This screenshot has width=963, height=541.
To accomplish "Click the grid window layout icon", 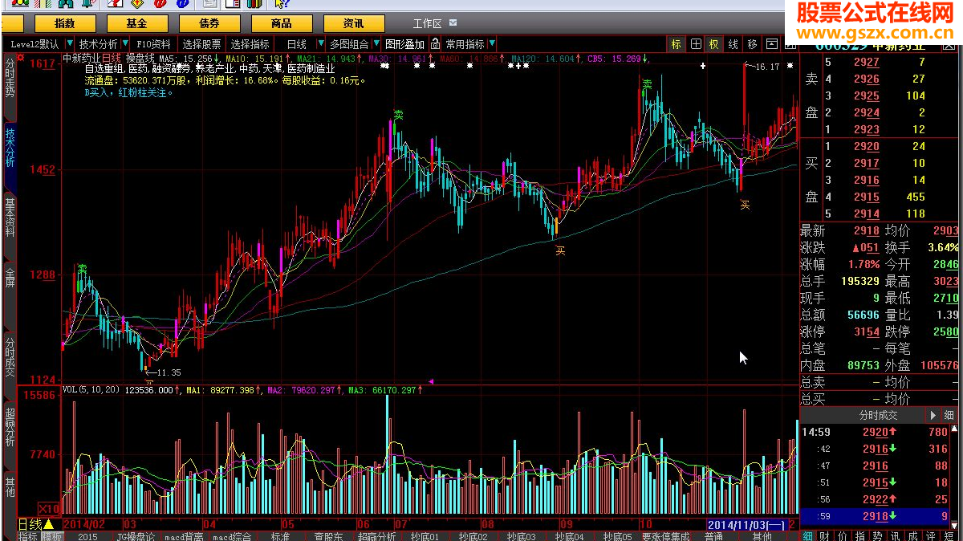I will pos(696,44).
